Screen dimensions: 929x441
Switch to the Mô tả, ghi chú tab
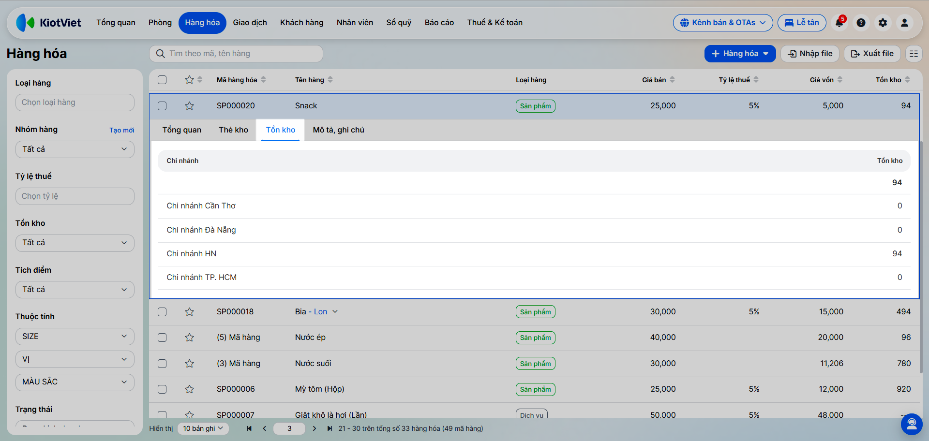point(339,130)
